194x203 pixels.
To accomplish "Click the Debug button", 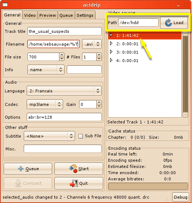I will click(181, 197).
